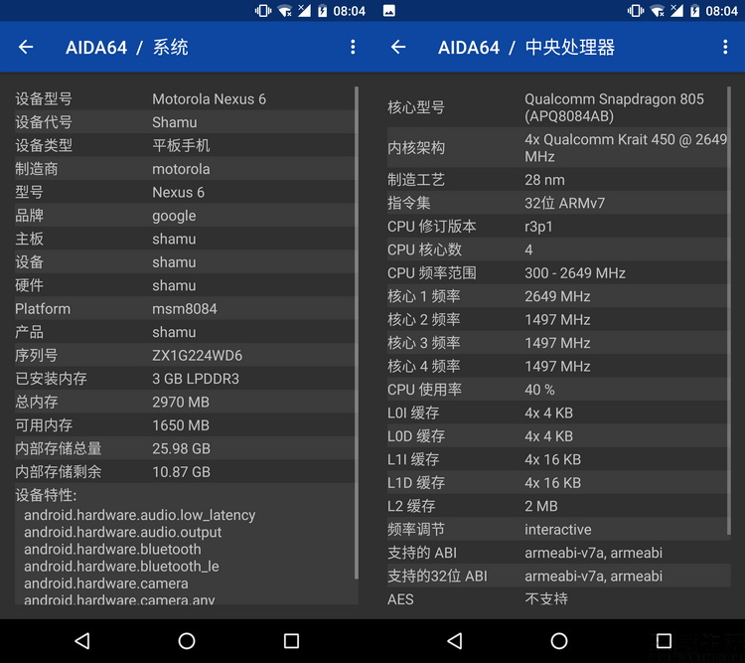The image size is (745, 663).
Task: Tap recent apps button under 系统 screen
Action: (x=291, y=641)
